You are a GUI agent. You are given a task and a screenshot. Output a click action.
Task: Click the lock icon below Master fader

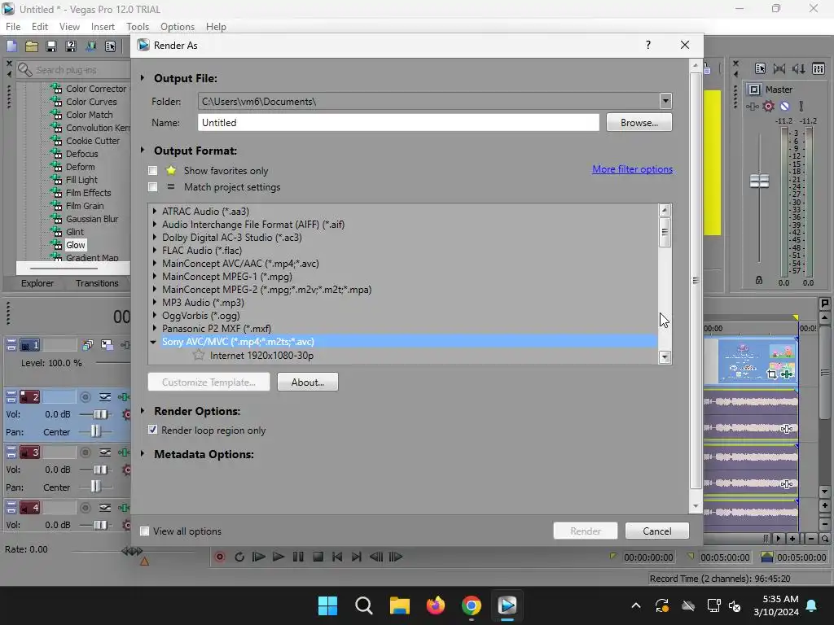click(x=759, y=280)
